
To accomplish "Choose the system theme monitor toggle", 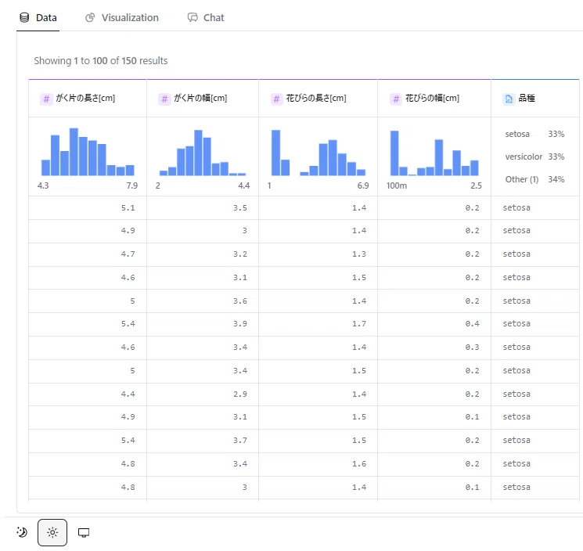I will click(x=84, y=532).
